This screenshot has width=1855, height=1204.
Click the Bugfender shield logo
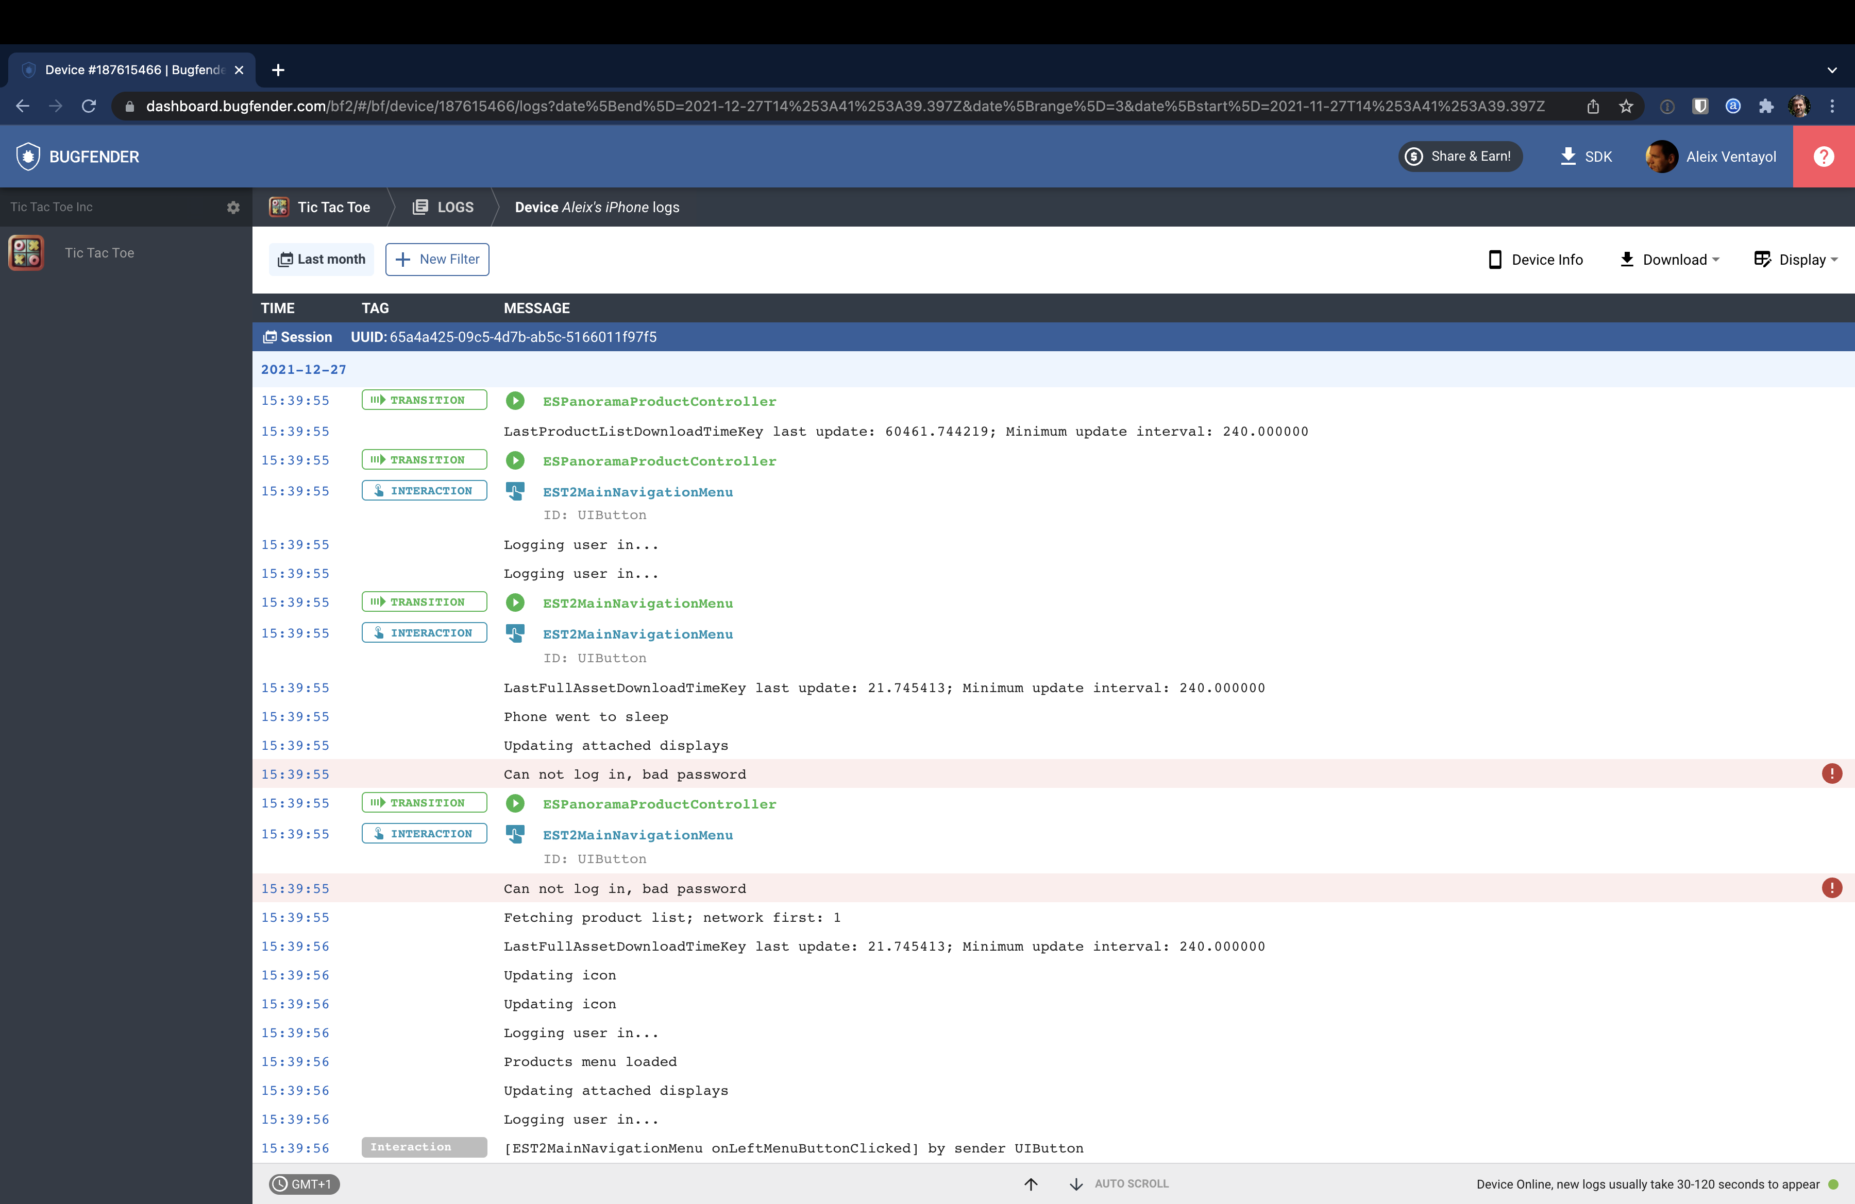[x=28, y=157]
